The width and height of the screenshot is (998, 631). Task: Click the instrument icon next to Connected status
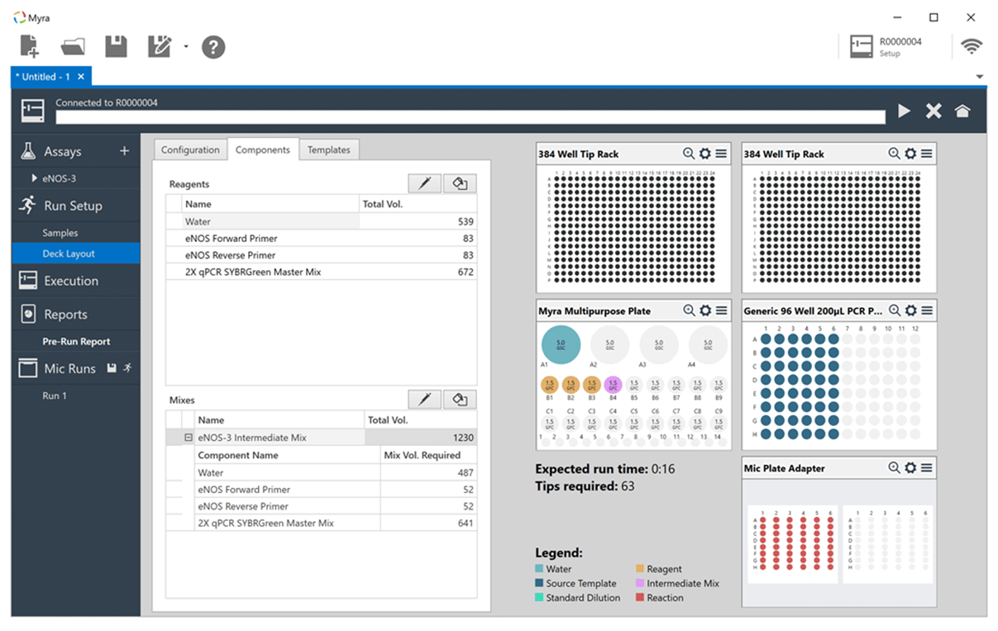click(x=33, y=111)
